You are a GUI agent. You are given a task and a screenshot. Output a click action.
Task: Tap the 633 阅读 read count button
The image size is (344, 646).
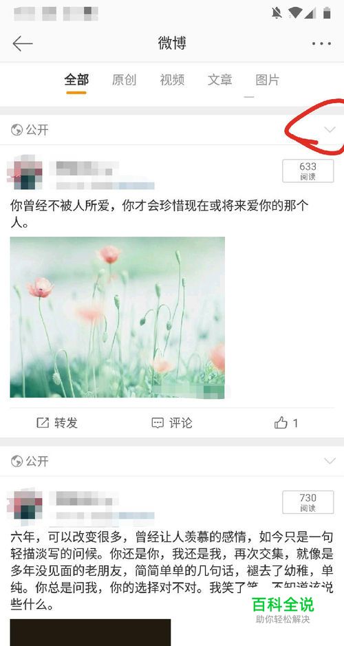(x=308, y=171)
